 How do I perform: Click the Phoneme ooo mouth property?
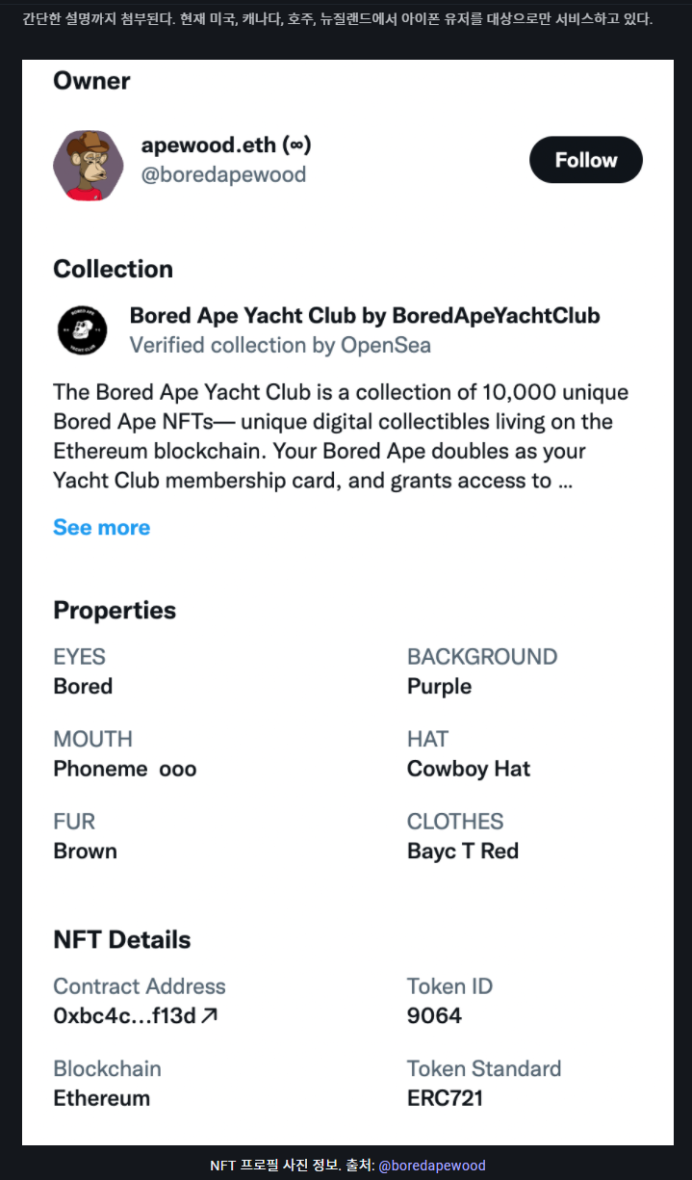[125, 769]
